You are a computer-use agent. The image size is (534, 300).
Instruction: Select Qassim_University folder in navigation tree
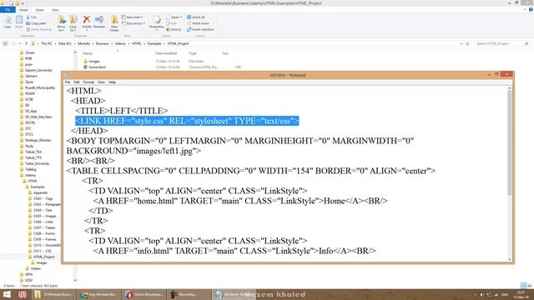38,70
